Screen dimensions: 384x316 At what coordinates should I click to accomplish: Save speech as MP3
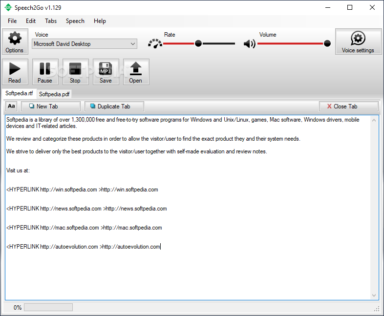106,72
